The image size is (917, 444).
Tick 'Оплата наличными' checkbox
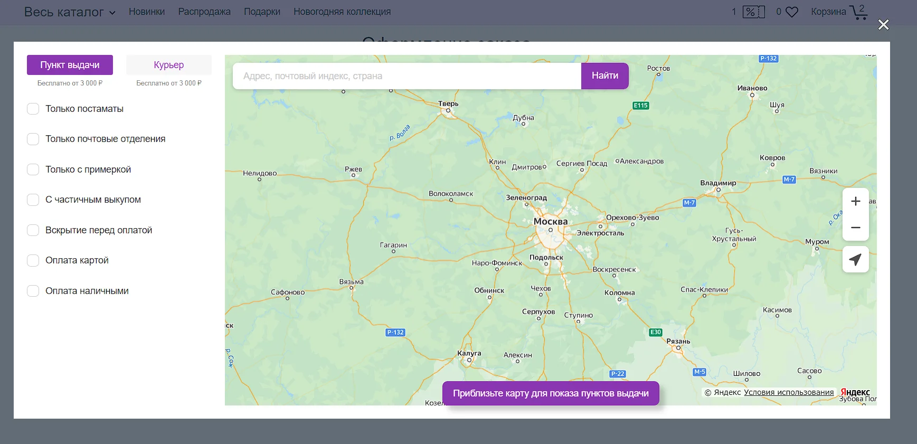pos(33,291)
